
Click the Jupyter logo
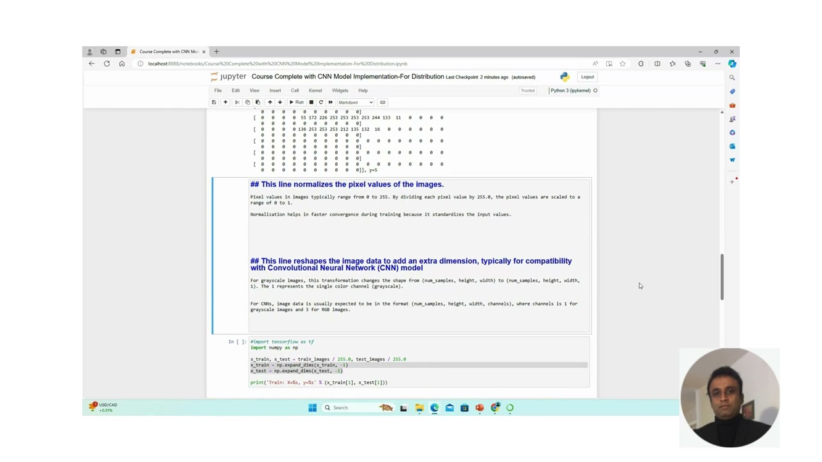click(x=228, y=76)
